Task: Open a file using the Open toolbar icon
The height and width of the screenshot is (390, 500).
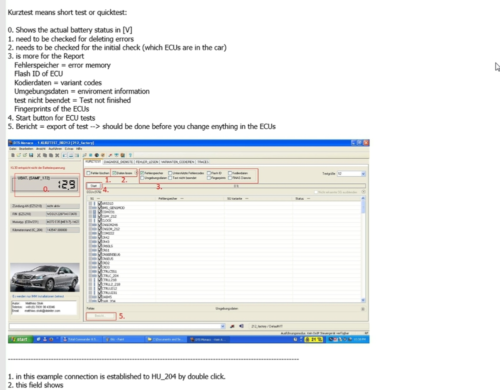Action: [19, 155]
